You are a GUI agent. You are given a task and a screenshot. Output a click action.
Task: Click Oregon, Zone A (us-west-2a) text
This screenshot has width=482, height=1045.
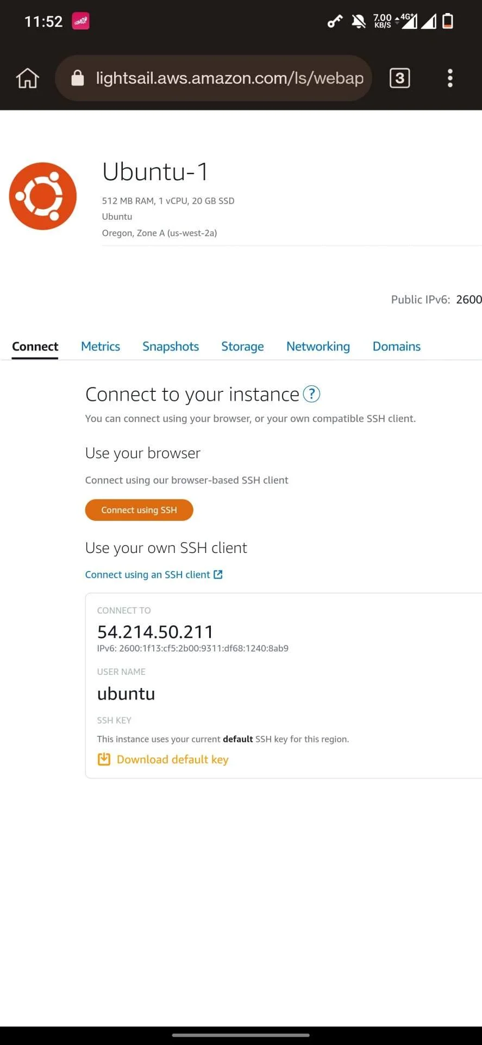(159, 233)
